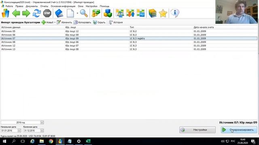Open the blue book reference icon
The image size is (259, 145).
(x=59, y=13)
